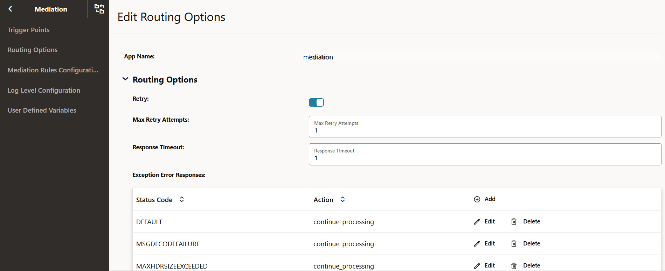
Task: Click the trash icon for MAXHDRSIZEEXCEEDED
Action: (514, 266)
